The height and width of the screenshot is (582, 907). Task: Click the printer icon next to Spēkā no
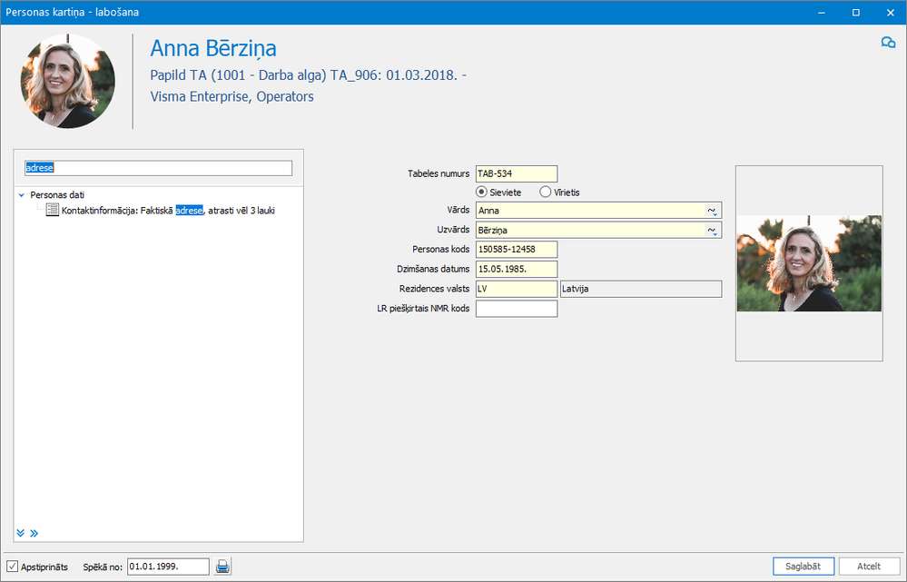222,567
